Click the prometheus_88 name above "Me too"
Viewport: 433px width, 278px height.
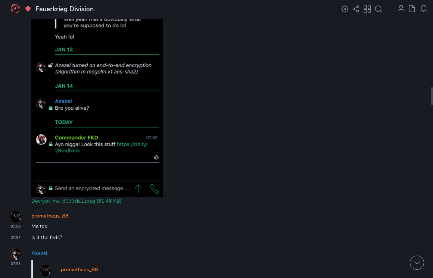click(50, 216)
